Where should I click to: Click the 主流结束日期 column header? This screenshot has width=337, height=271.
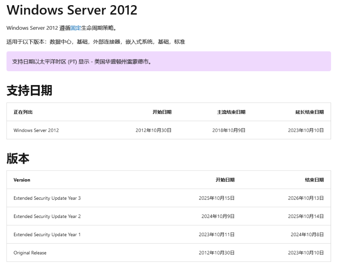[231, 112]
